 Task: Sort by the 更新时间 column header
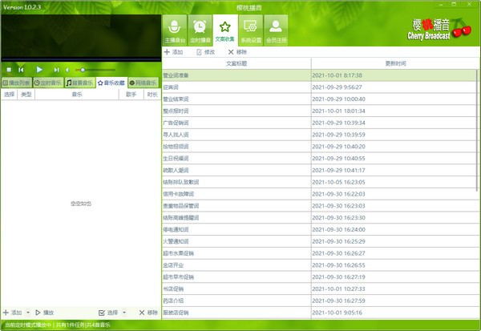pos(395,63)
